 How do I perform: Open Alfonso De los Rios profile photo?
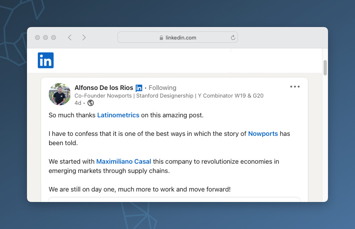[60, 94]
